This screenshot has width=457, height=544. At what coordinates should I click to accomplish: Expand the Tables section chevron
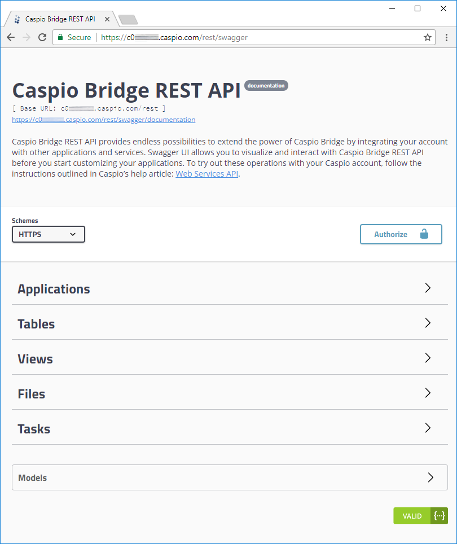(428, 323)
